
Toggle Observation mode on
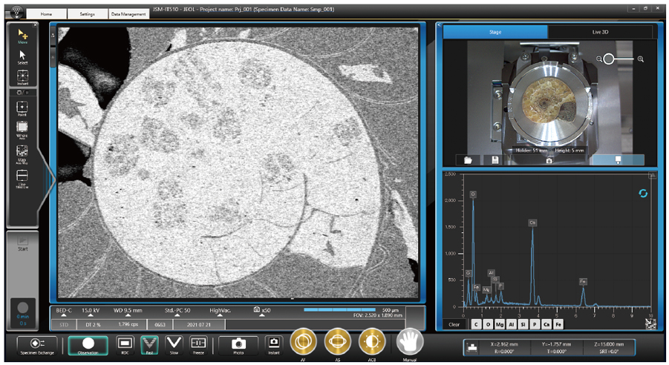[88, 344]
